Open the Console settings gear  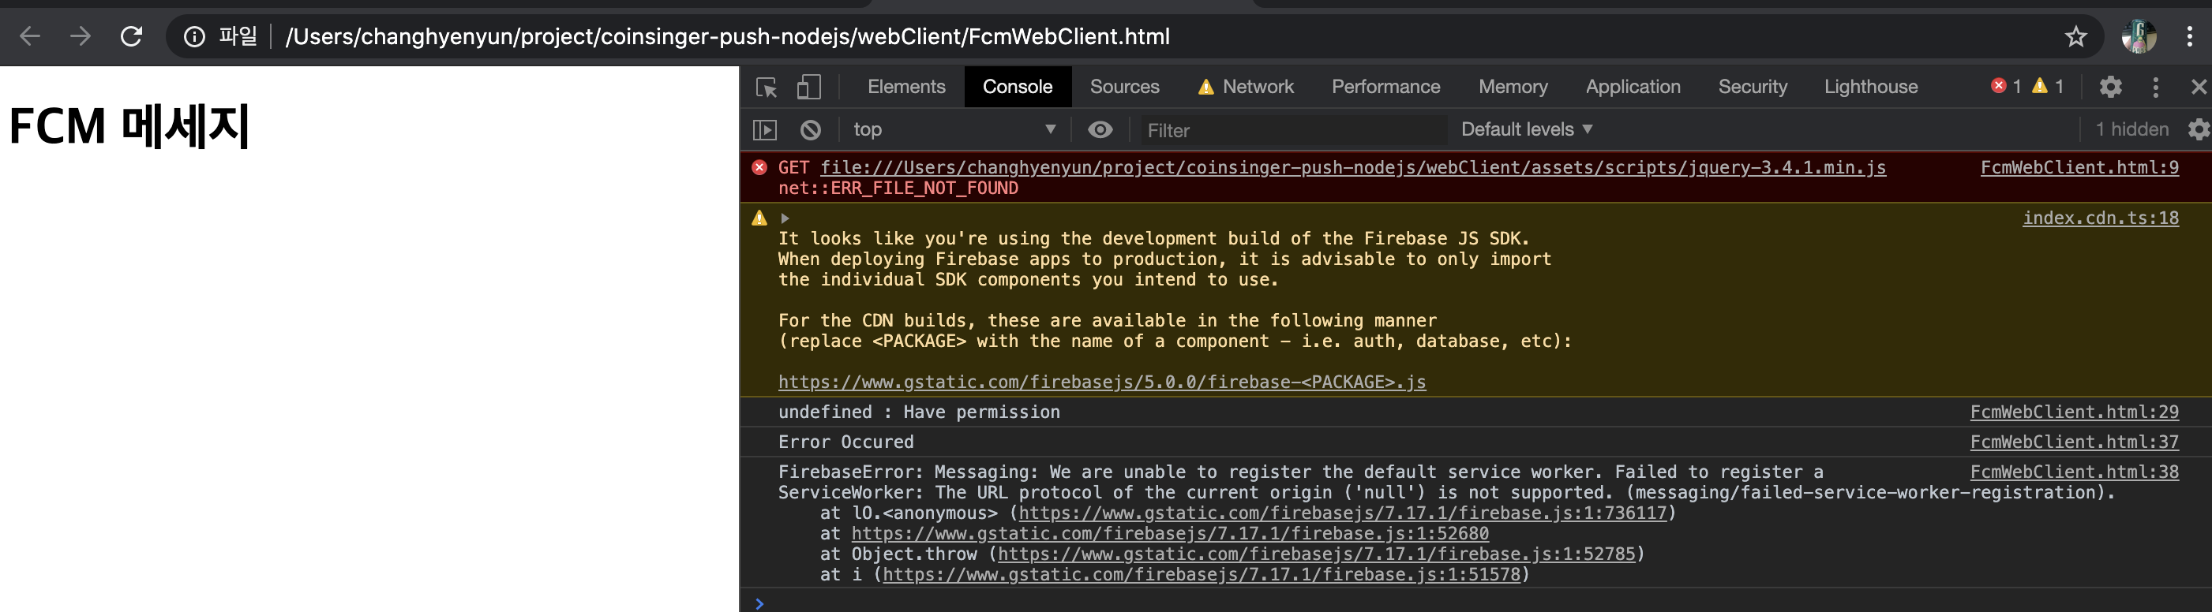click(2199, 129)
